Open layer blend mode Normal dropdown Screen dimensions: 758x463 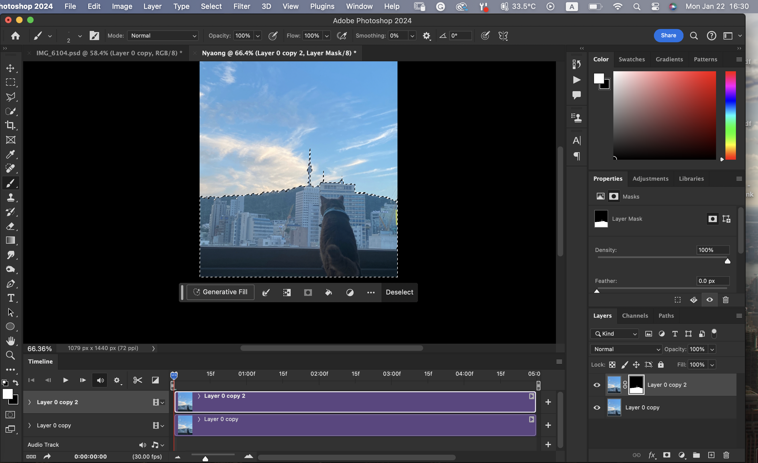(626, 349)
